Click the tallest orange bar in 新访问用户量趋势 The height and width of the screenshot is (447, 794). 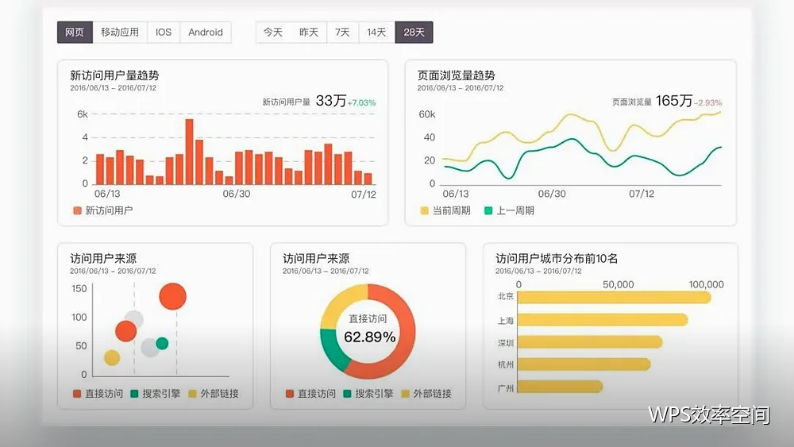[190, 152]
